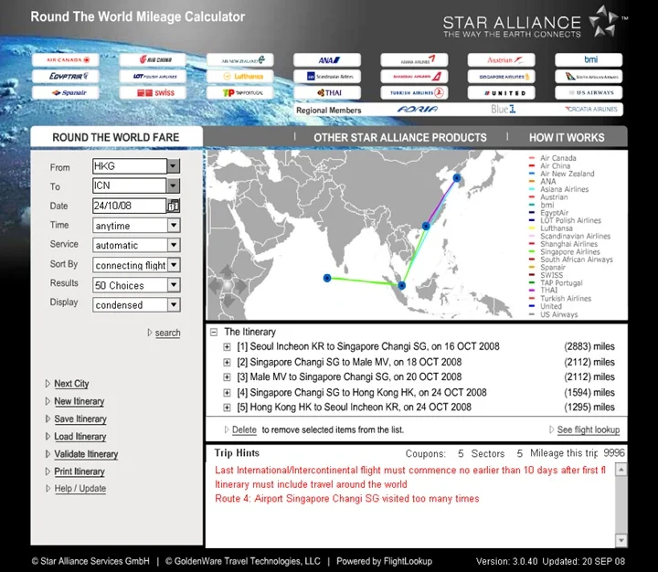Click Trip Hints scrollbar down arrow
Image resolution: width=658 pixels, height=572 pixels.
tap(621, 540)
